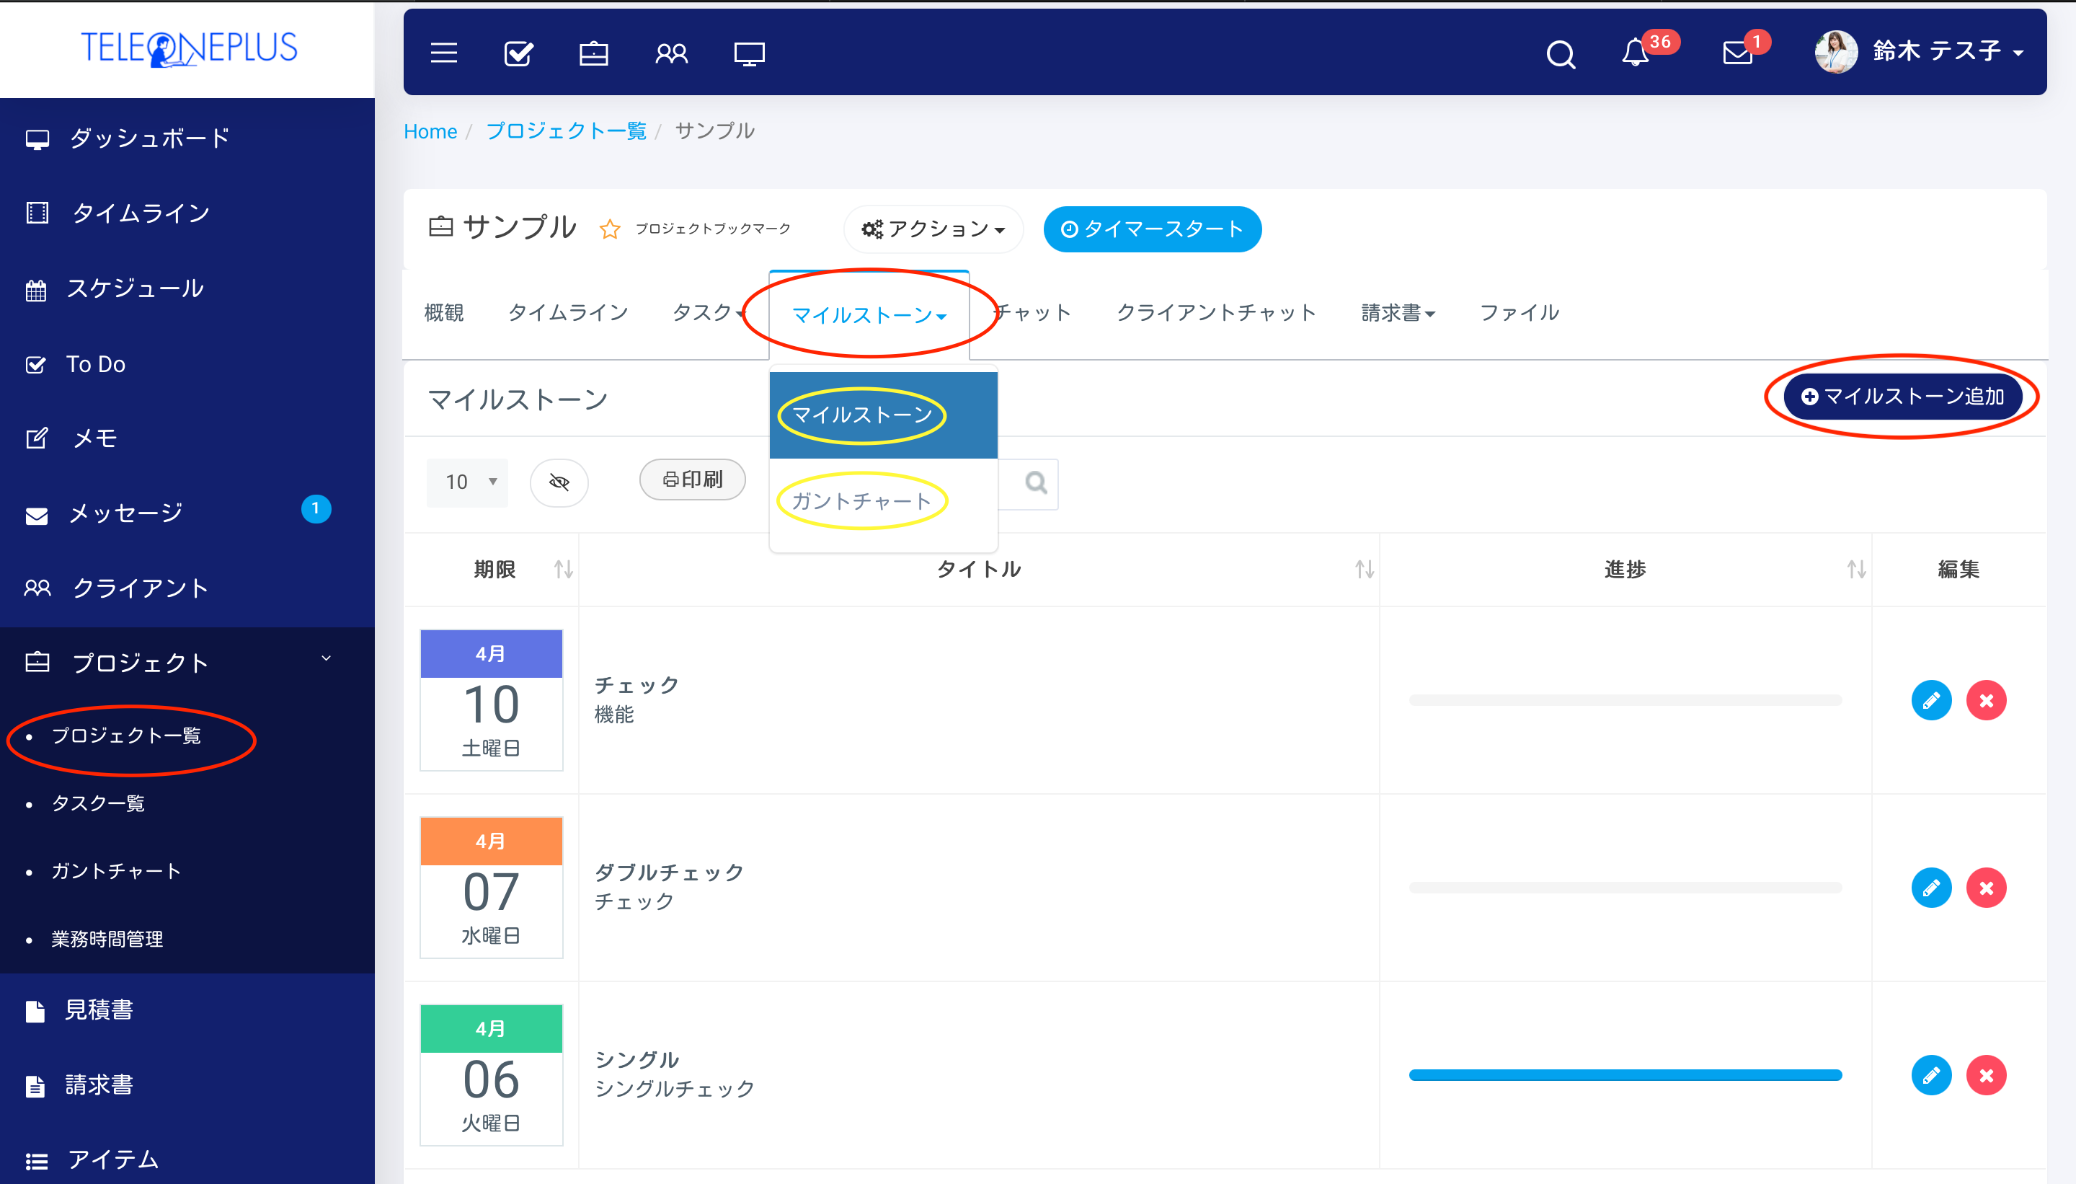This screenshot has height=1184, width=2076.
Task: Click the search magnifier icon
Action: (x=1557, y=51)
